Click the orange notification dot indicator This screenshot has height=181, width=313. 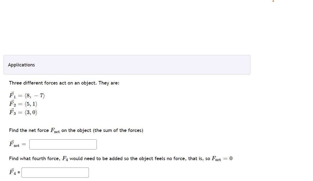click(x=273, y=1)
